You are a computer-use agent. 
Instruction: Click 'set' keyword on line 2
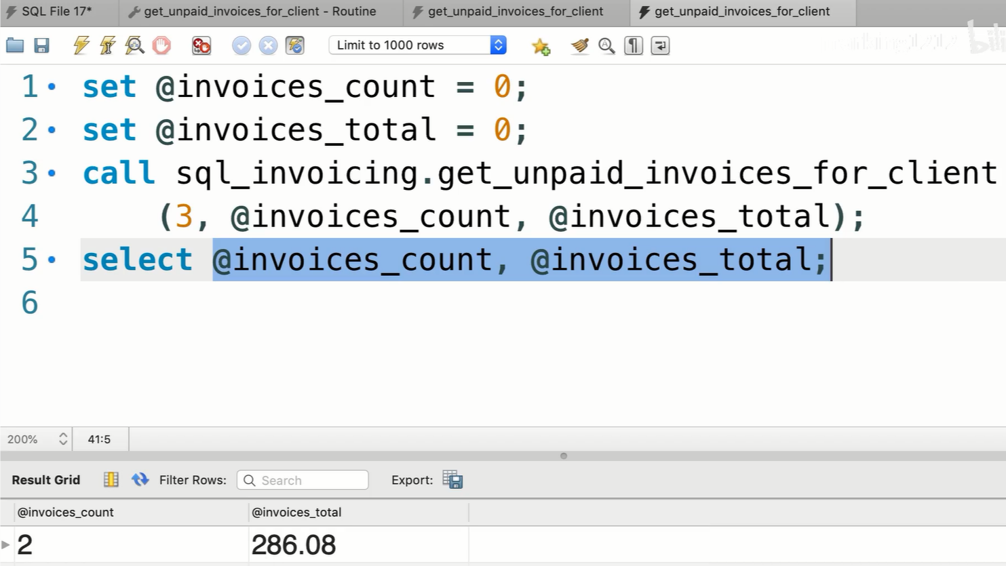pos(109,129)
